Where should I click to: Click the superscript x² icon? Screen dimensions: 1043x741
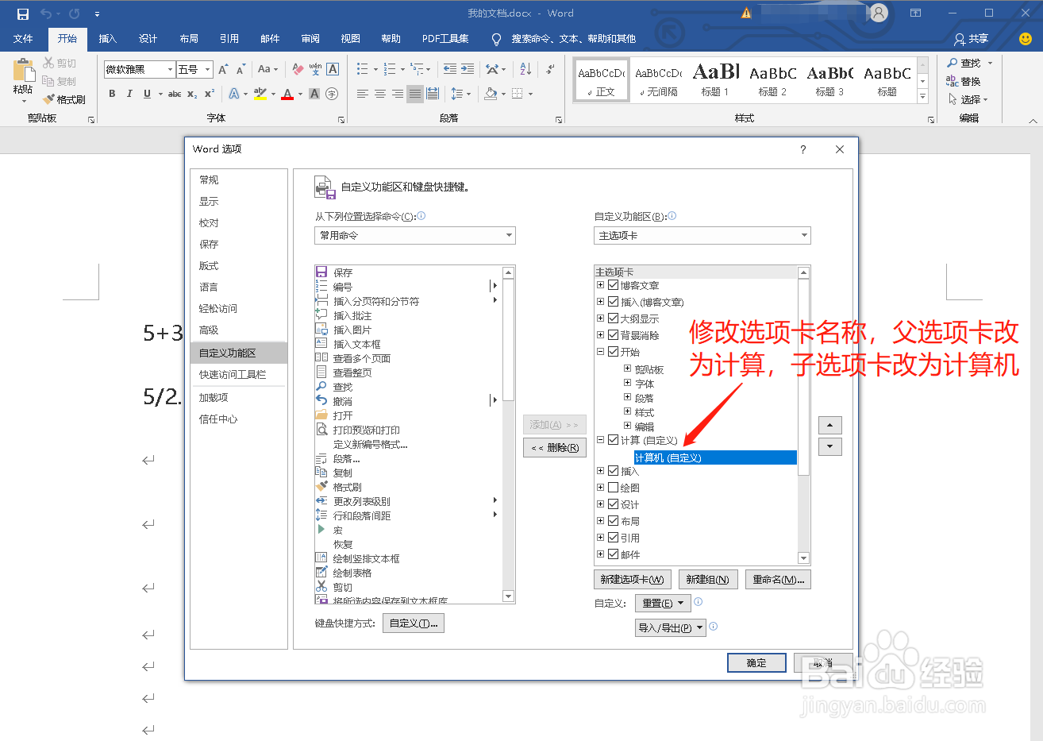[210, 94]
